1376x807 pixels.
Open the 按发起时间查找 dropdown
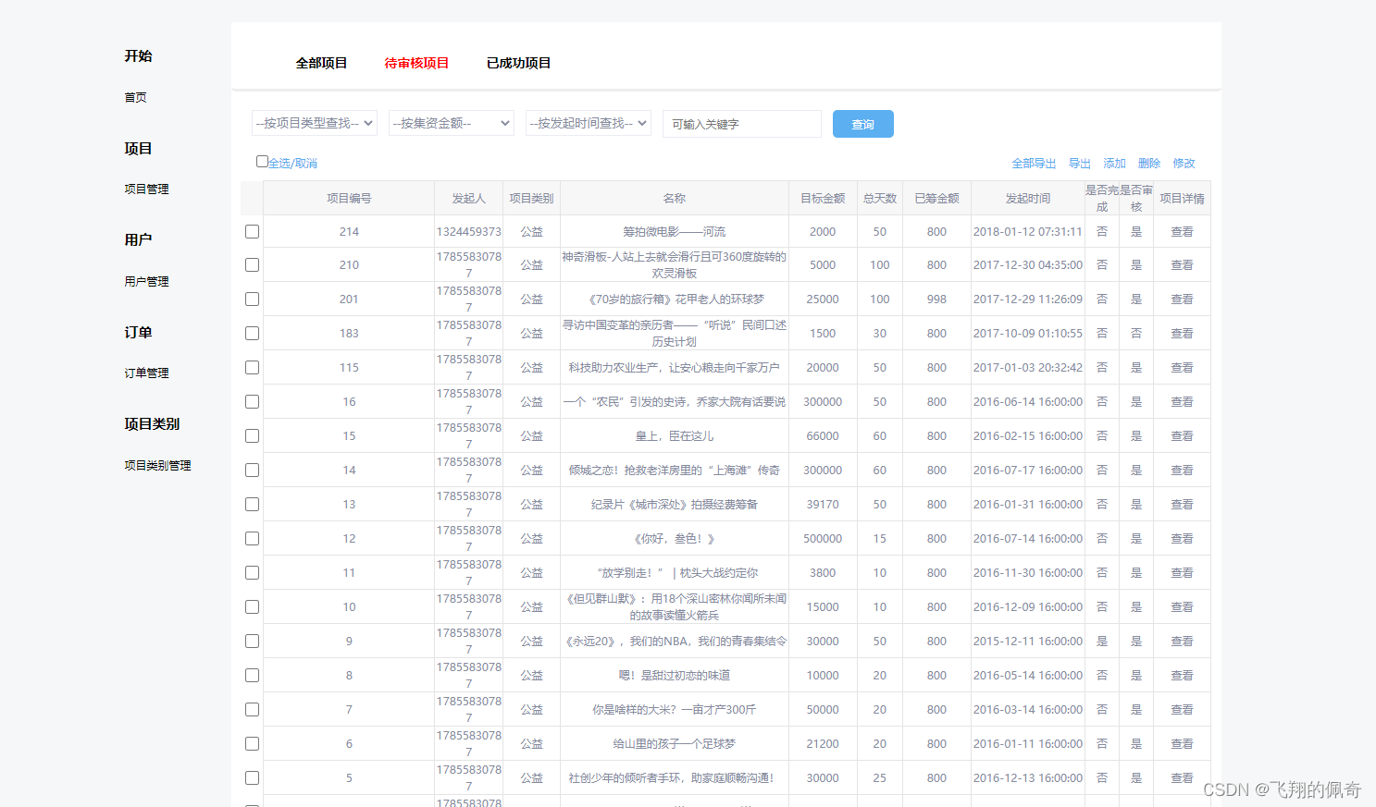point(589,123)
